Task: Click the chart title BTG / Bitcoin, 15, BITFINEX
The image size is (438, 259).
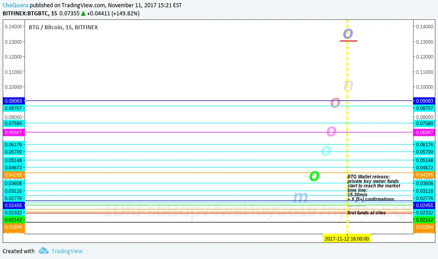Action: click(63, 27)
